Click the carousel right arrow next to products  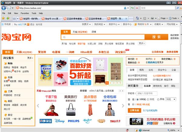click(123, 106)
